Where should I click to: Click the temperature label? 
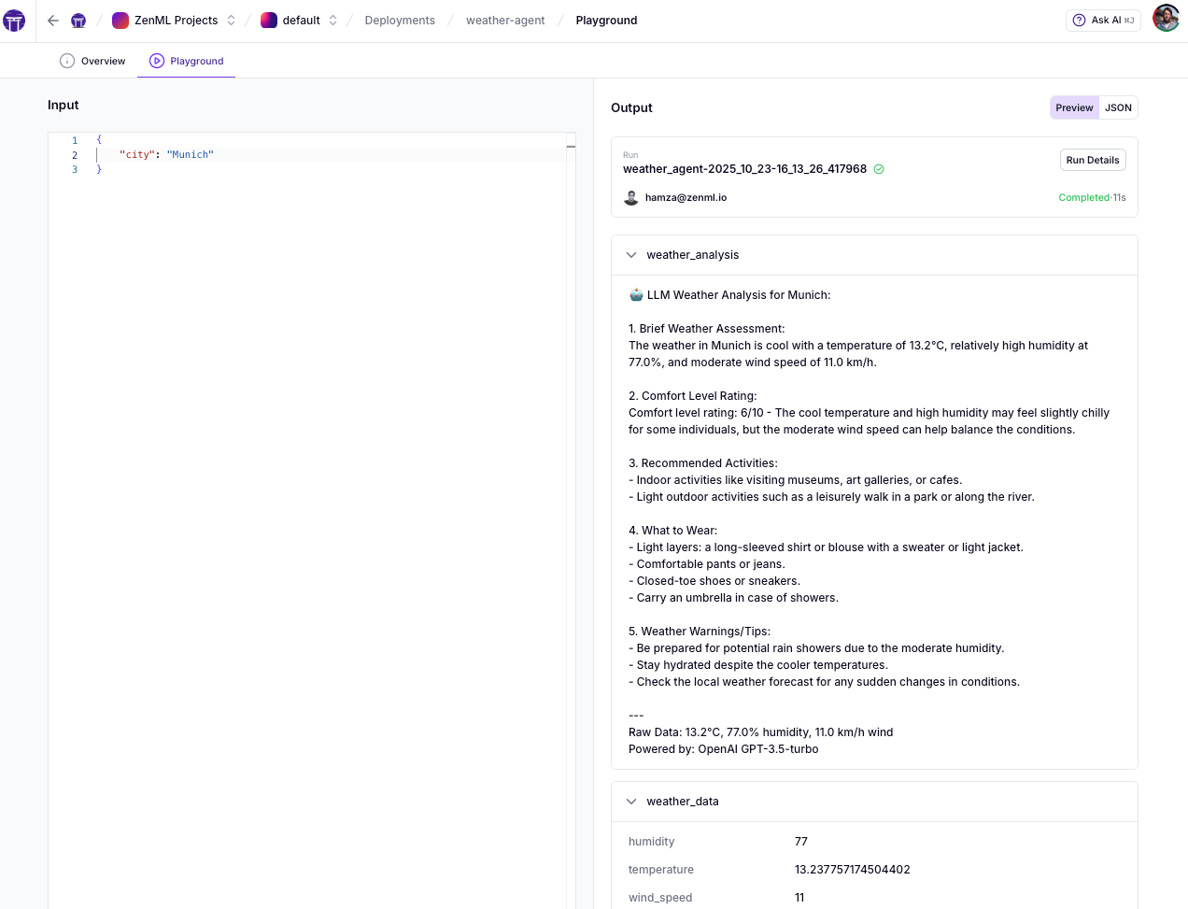point(661,870)
